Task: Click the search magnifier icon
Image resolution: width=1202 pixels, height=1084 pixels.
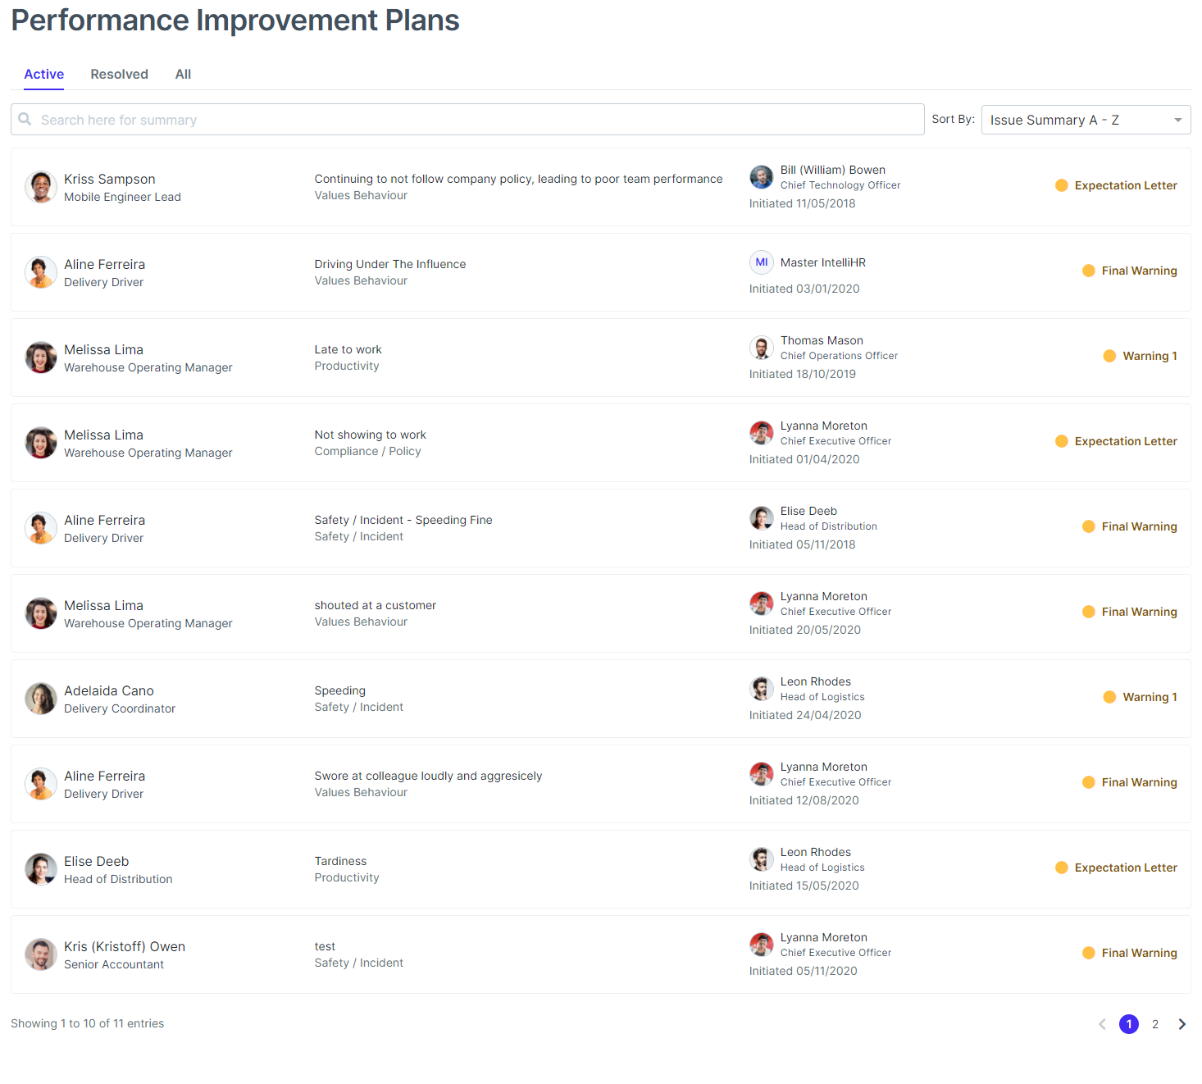Action: (x=25, y=119)
